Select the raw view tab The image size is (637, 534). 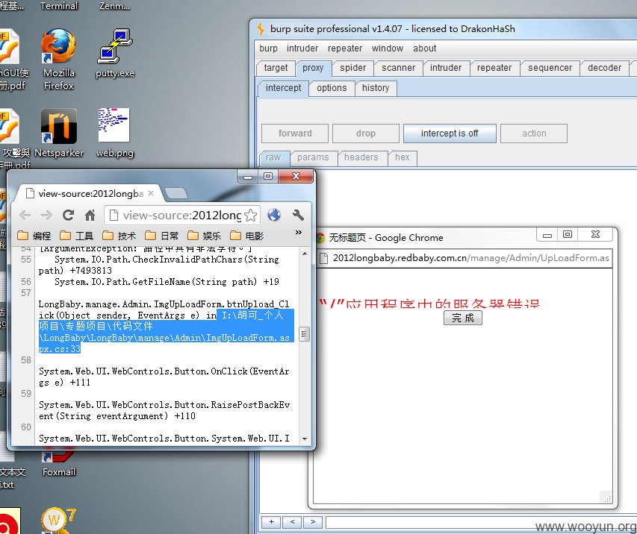(x=273, y=157)
